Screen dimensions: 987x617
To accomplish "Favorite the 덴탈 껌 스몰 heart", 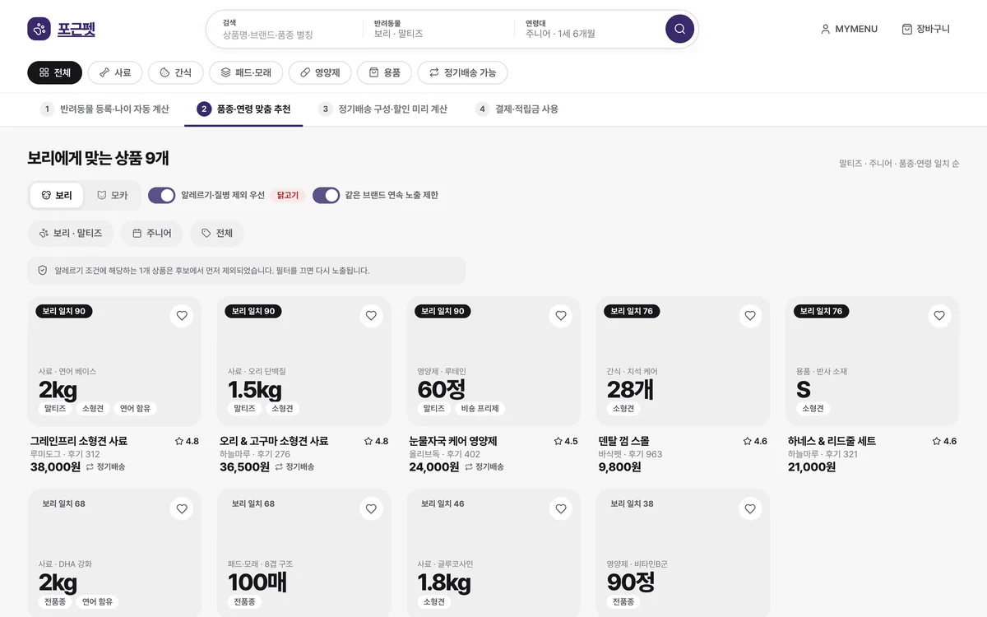I will pyautogui.click(x=750, y=315).
